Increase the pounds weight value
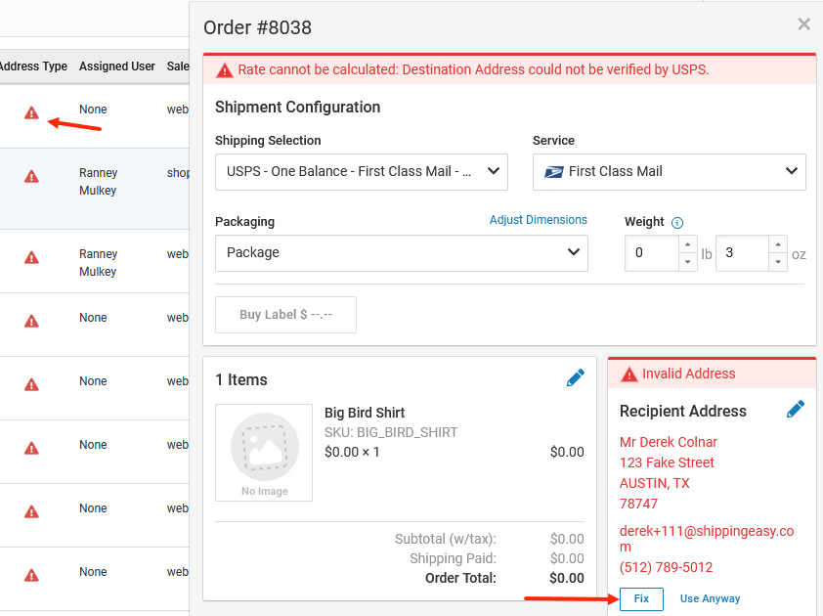The height and width of the screenshot is (616, 823). pos(687,244)
